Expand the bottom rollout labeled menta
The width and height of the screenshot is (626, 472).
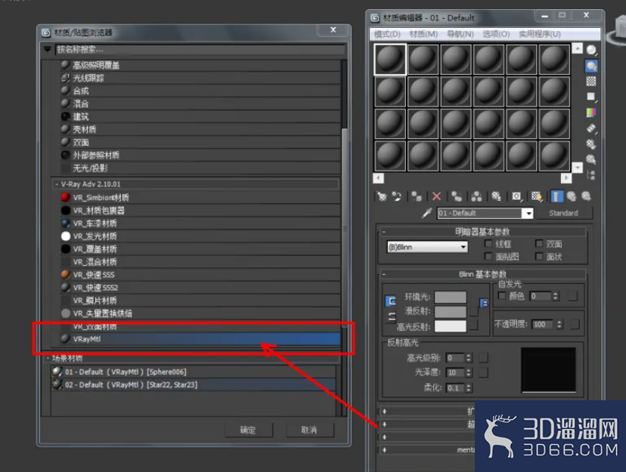(x=385, y=449)
